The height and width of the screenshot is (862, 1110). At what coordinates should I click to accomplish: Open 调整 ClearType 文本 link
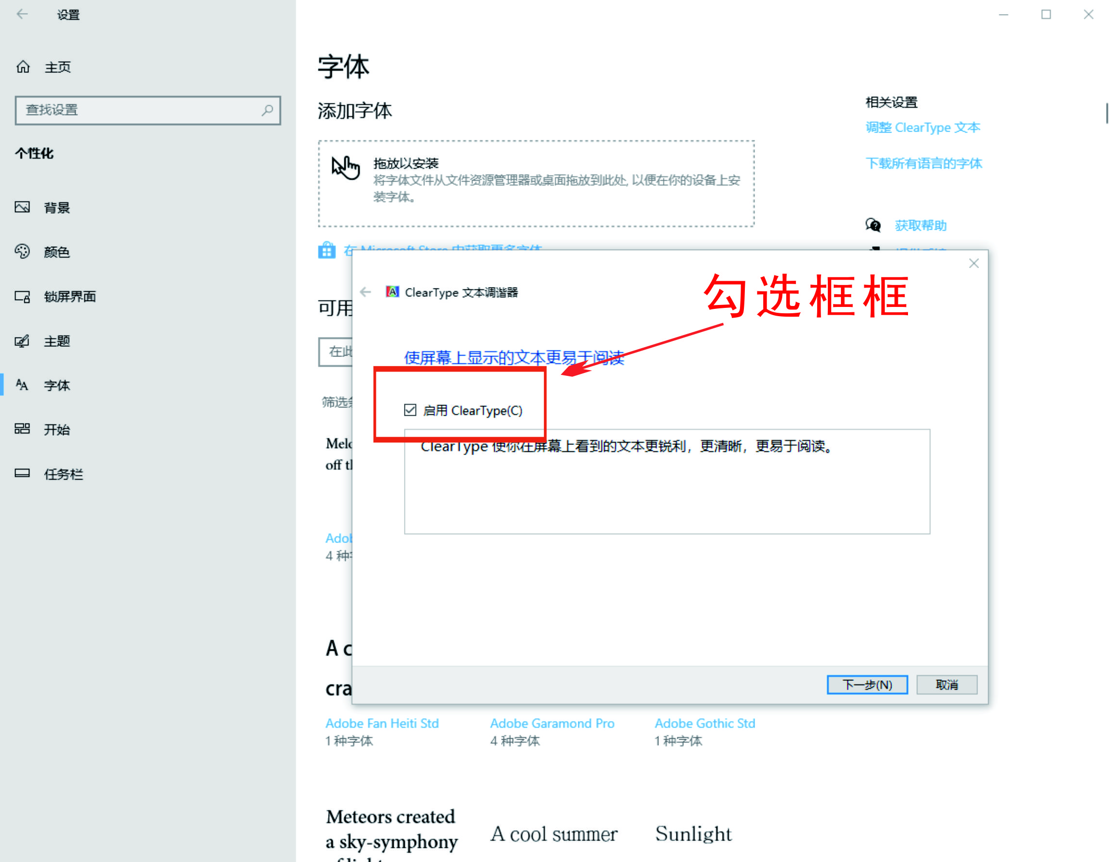tap(923, 127)
